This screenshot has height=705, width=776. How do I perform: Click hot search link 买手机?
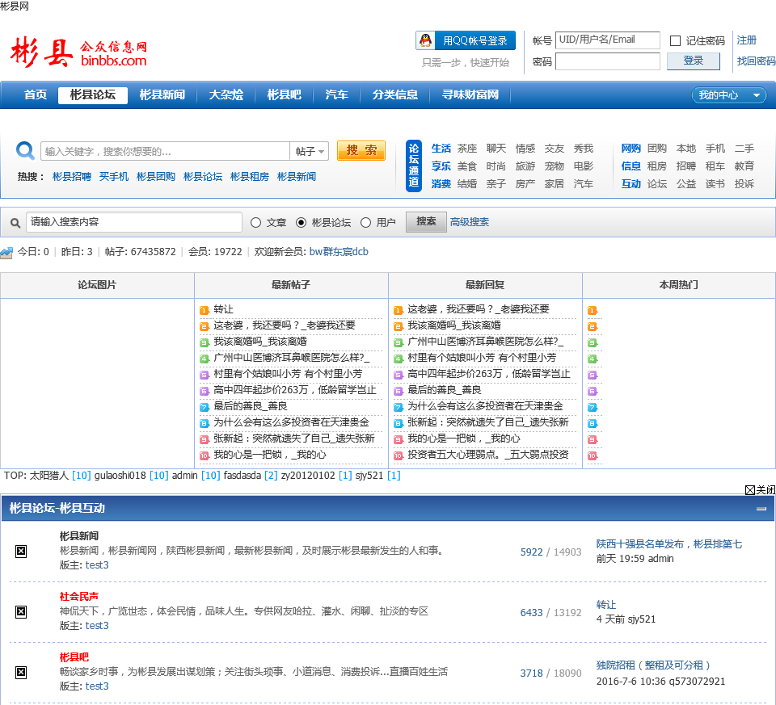(x=114, y=177)
